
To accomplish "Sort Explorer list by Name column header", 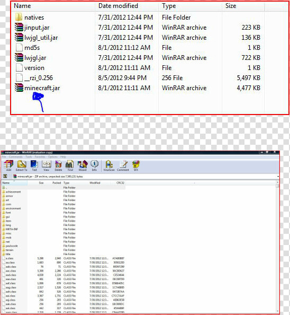I will [53, 6].
